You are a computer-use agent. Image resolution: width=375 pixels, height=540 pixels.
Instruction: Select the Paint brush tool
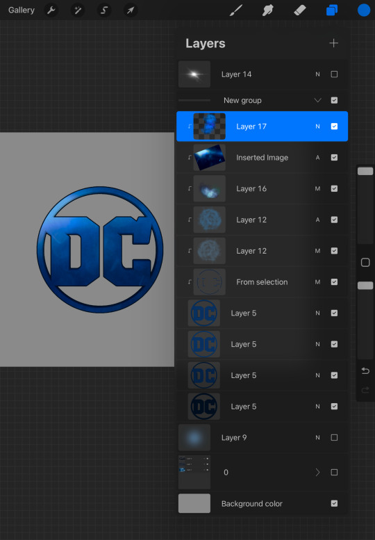point(236,10)
